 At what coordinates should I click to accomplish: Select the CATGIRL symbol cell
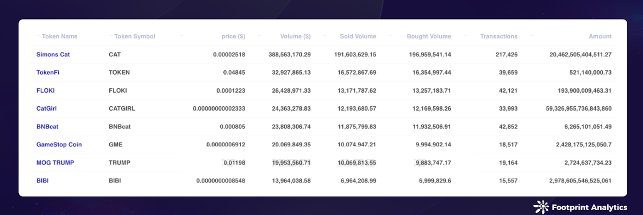point(122,109)
